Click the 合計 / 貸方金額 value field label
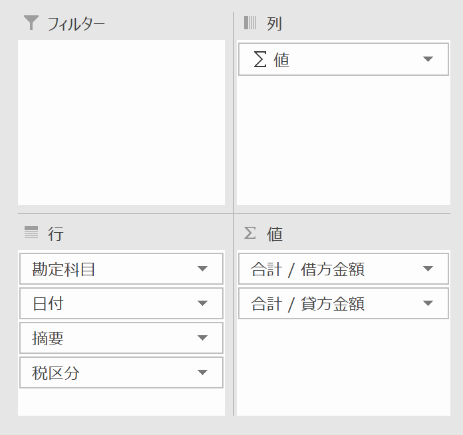Screen dimensions: 463x435 point(307,303)
